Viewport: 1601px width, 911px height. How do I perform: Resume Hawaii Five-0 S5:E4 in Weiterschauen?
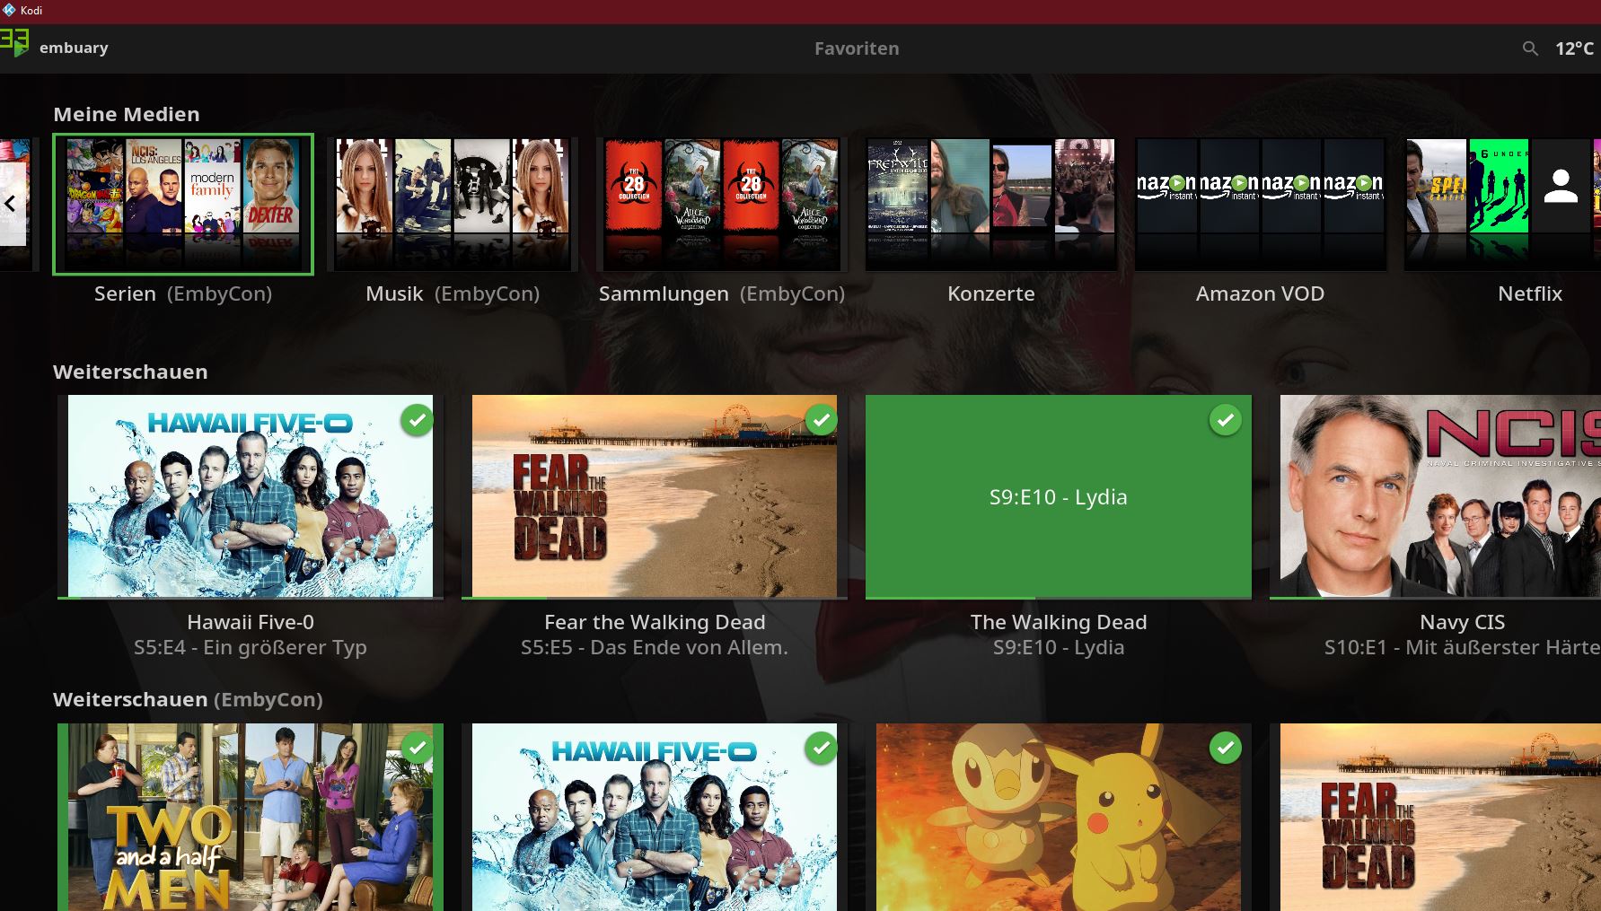pos(251,495)
